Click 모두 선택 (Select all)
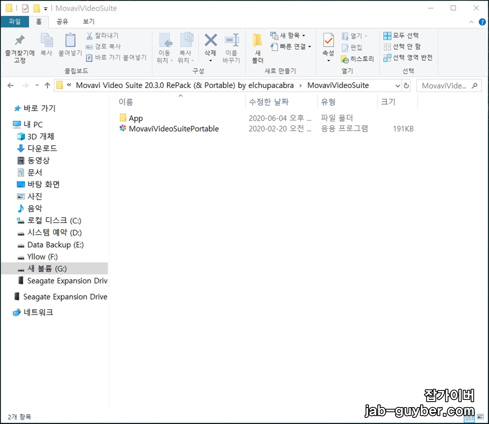This screenshot has width=489, height=424. coord(401,36)
